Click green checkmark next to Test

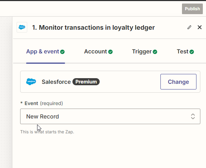[x=192, y=52]
